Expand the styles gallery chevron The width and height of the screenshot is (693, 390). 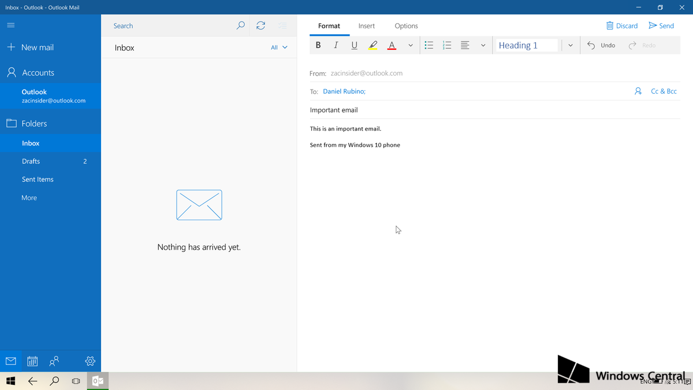click(570, 45)
